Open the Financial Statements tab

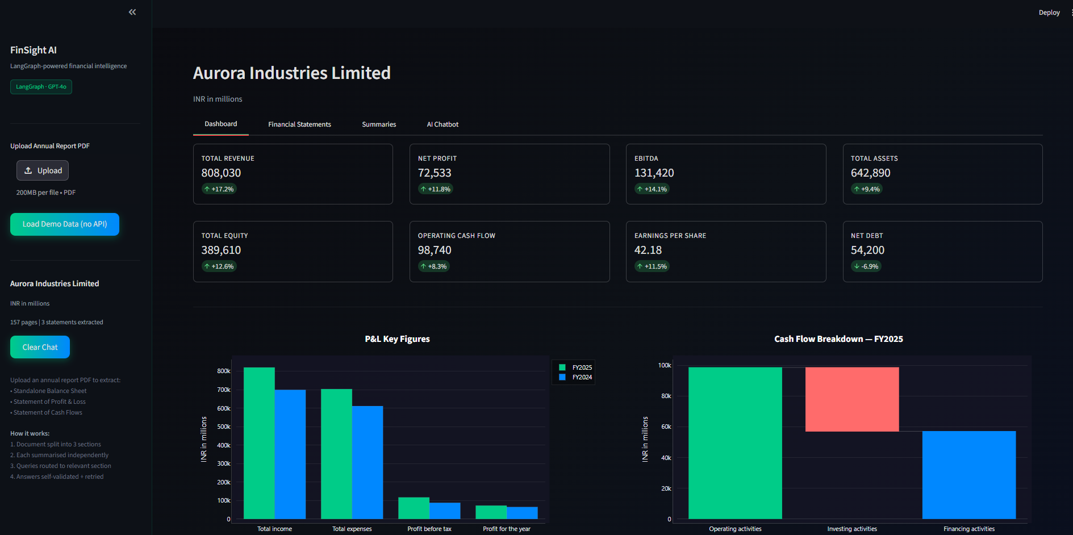pyautogui.click(x=299, y=124)
